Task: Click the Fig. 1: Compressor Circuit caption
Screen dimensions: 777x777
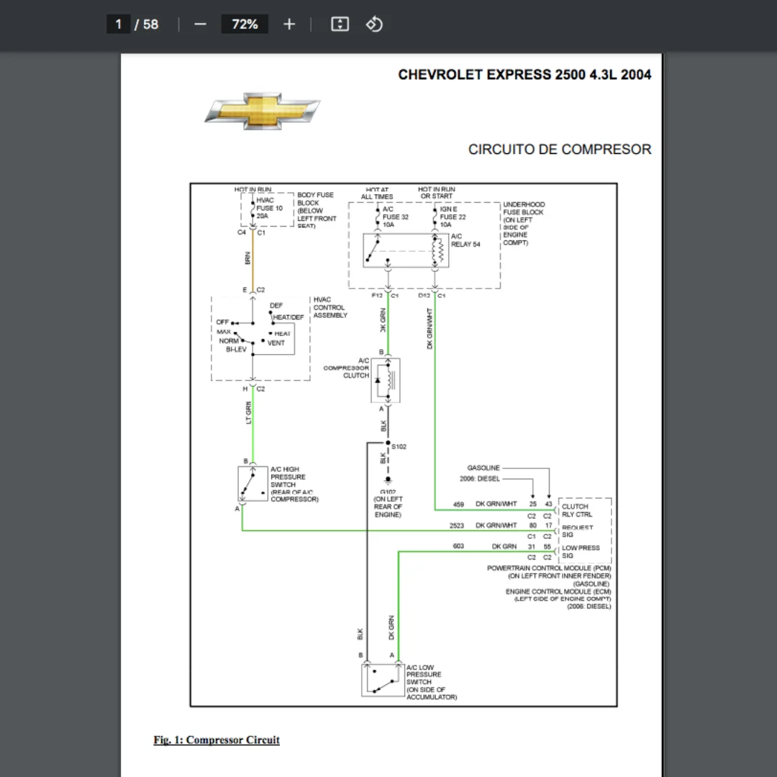Action: (x=216, y=740)
